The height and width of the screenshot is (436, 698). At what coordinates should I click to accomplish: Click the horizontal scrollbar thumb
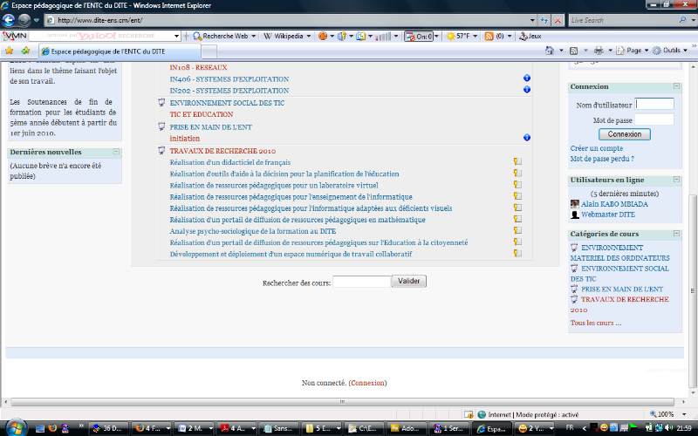[342, 402]
